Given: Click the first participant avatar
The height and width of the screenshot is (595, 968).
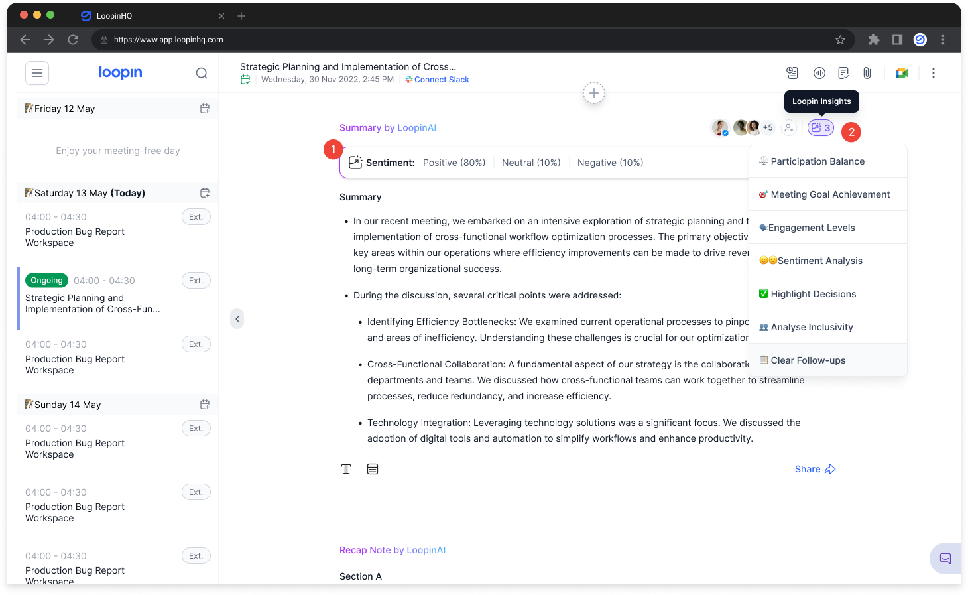Looking at the screenshot, I should click(720, 128).
